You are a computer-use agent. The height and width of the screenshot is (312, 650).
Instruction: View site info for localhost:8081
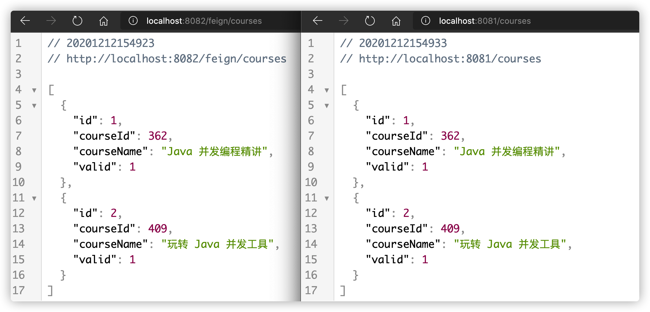point(426,21)
